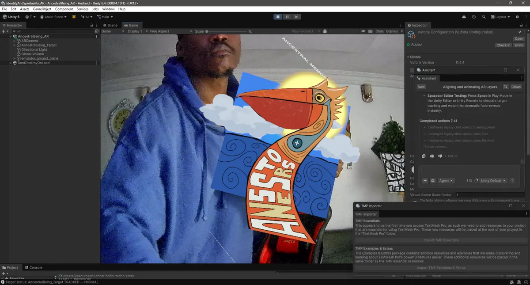530x285 pixels.
Task: Expand the AncestralBeing_Target tree item
Action: [15, 45]
